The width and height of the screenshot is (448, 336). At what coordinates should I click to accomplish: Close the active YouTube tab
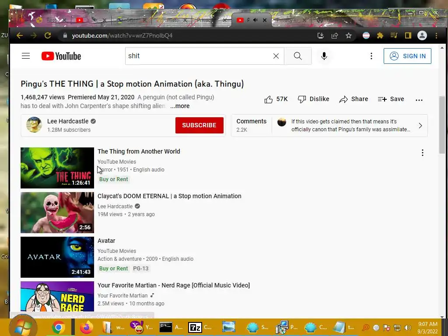(265, 20)
